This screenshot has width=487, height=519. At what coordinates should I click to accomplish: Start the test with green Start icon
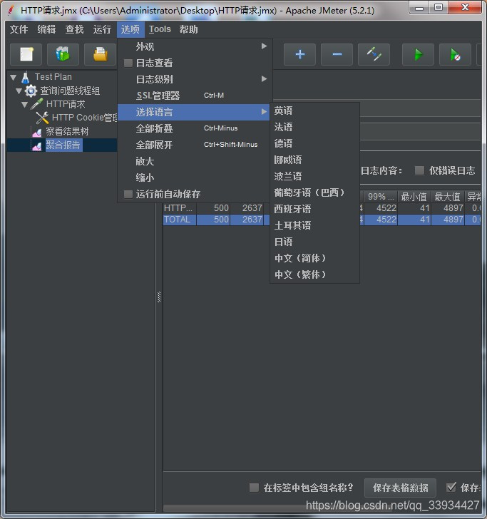point(418,54)
